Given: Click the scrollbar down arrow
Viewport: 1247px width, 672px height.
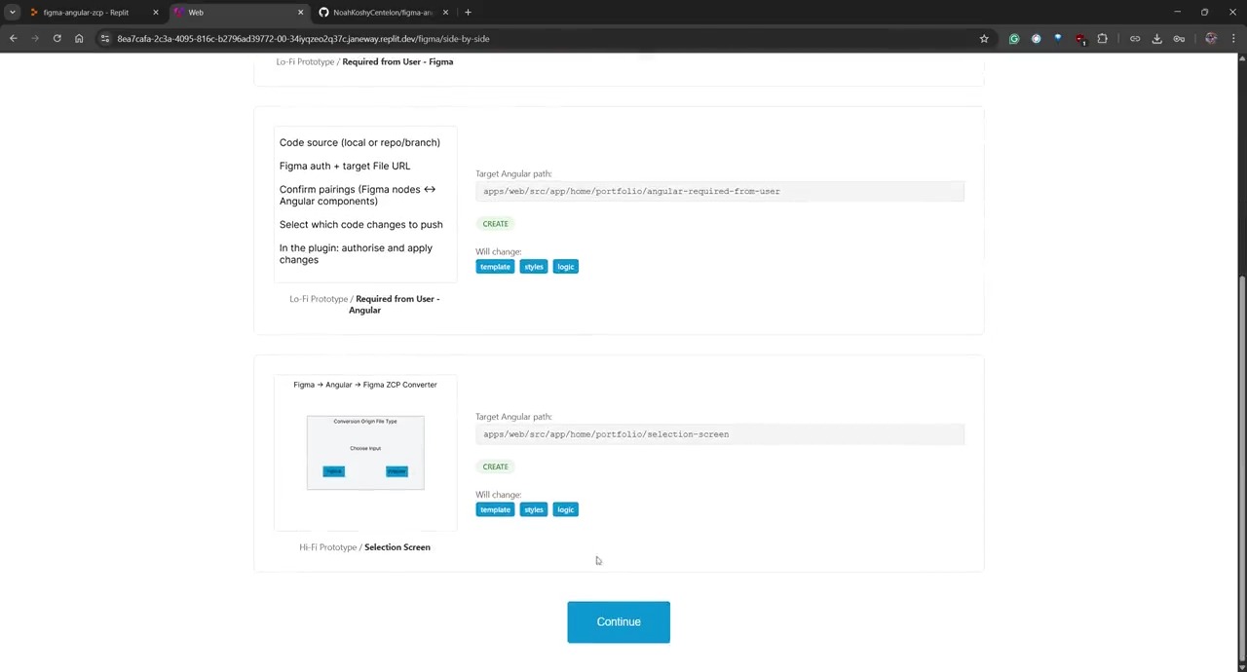Looking at the screenshot, I should tap(1241, 666).
